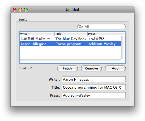The image size is (145, 121).
Task: Click the 바다출판사 press cell
Action: click(x=97, y=39)
